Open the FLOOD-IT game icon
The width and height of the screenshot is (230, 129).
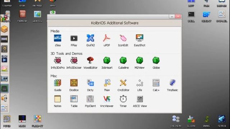(37, 119)
